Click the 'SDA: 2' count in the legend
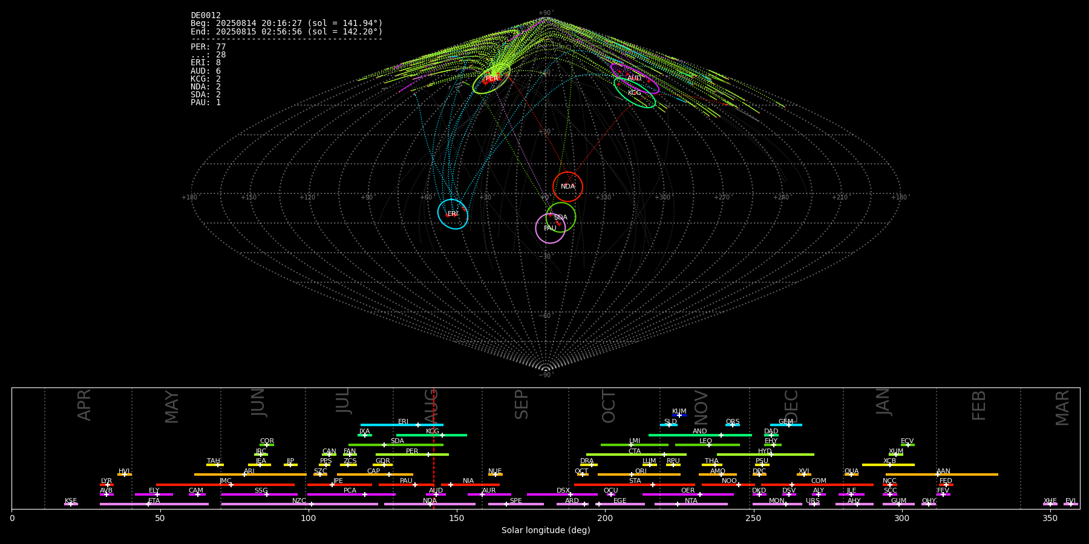Image resolution: width=1089 pixels, height=544 pixels. point(206,94)
